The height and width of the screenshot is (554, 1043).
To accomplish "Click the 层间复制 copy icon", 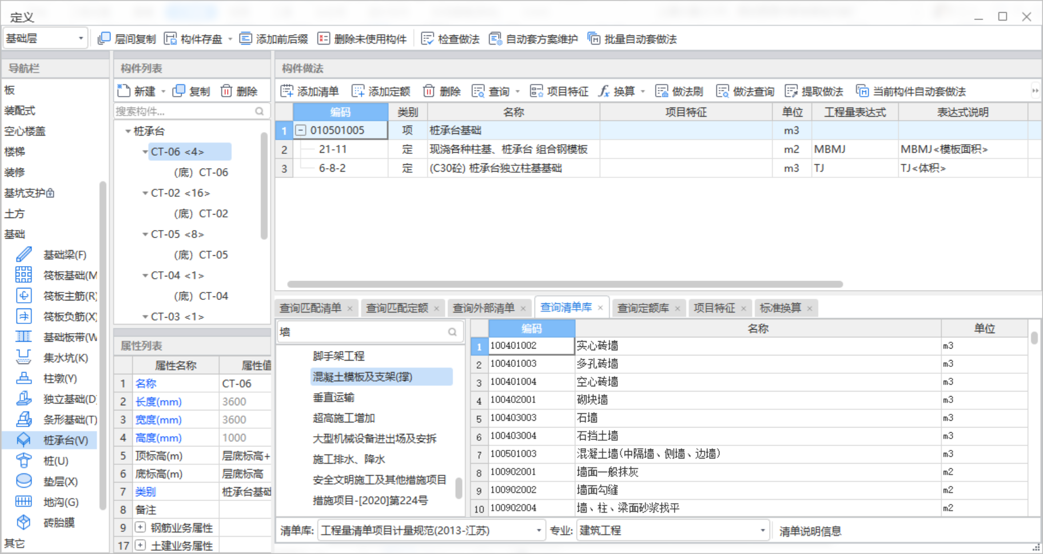I will (104, 38).
